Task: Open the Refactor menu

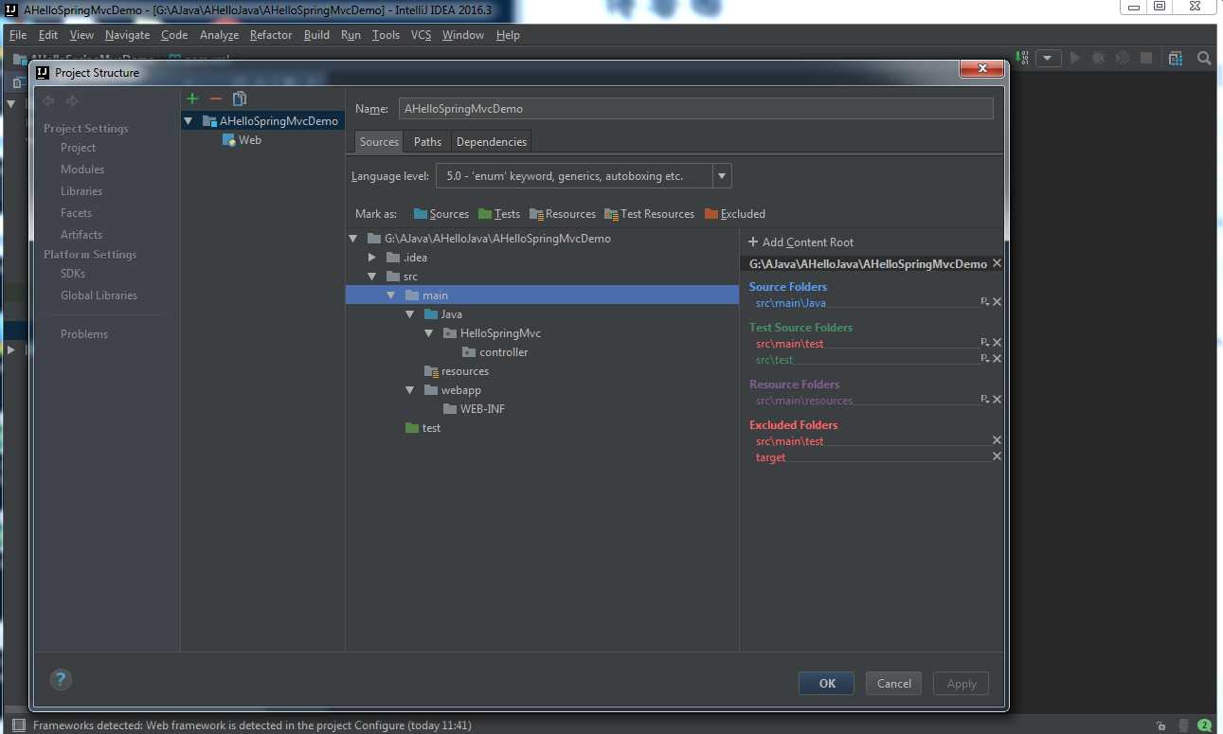Action: coord(271,35)
